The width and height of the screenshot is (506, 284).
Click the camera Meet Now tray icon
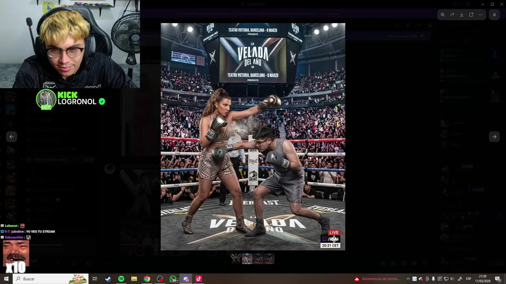pyautogui.click(x=427, y=279)
